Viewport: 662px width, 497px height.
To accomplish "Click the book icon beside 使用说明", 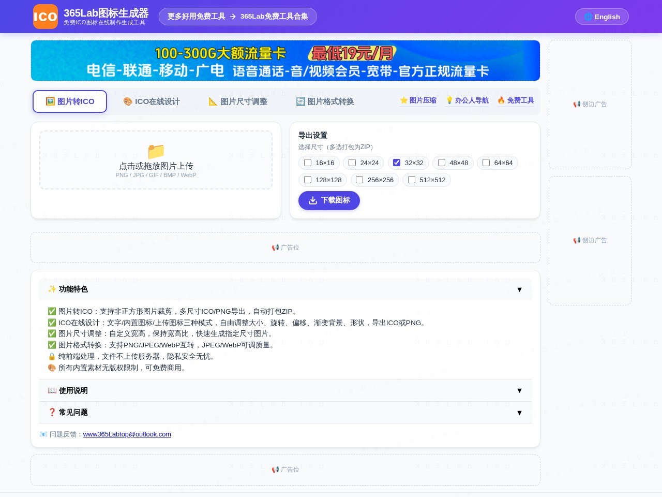I will pyautogui.click(x=52, y=390).
